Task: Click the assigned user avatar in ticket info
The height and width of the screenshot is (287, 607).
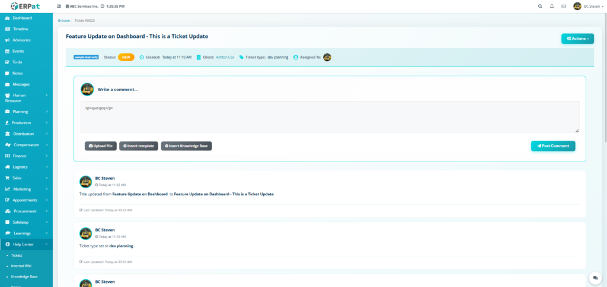Action: 327,57
